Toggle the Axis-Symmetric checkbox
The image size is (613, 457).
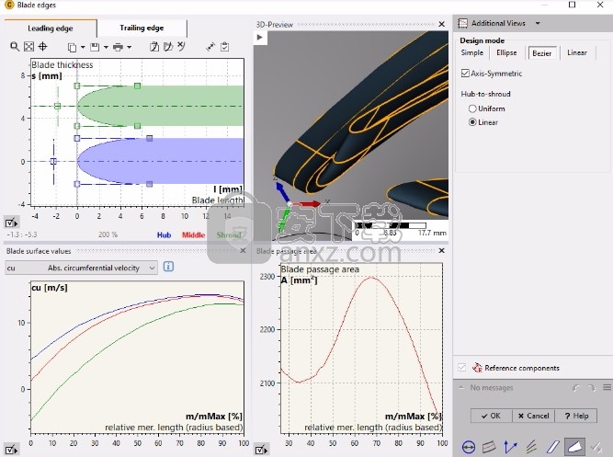[465, 74]
